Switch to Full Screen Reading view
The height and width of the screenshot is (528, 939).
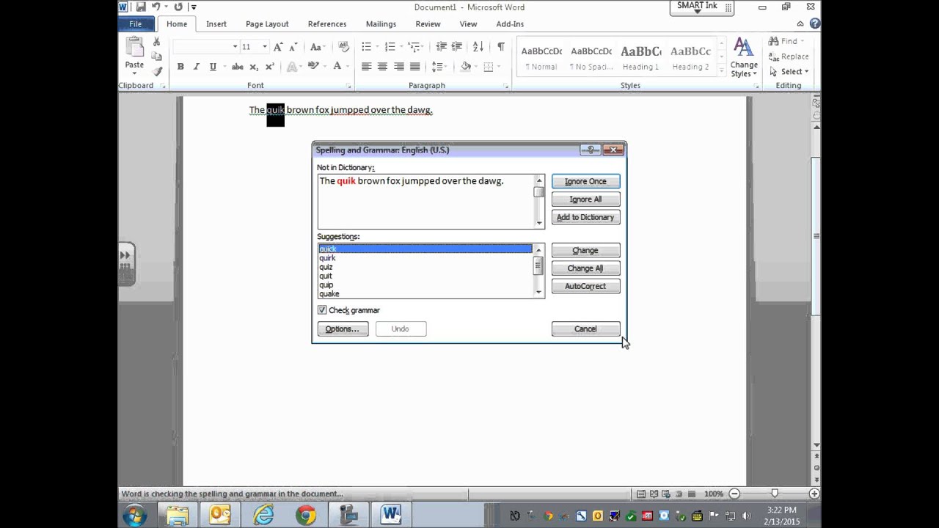click(654, 494)
